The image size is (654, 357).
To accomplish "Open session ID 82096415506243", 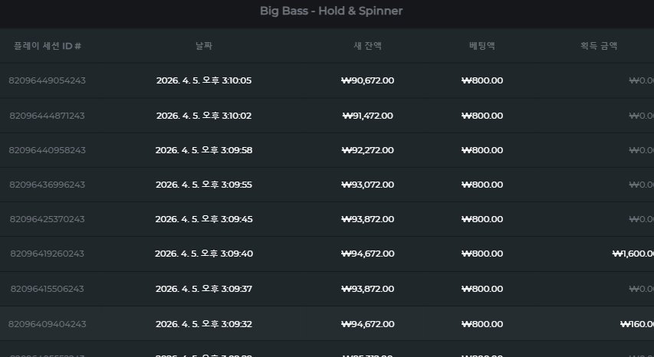I will (47, 289).
